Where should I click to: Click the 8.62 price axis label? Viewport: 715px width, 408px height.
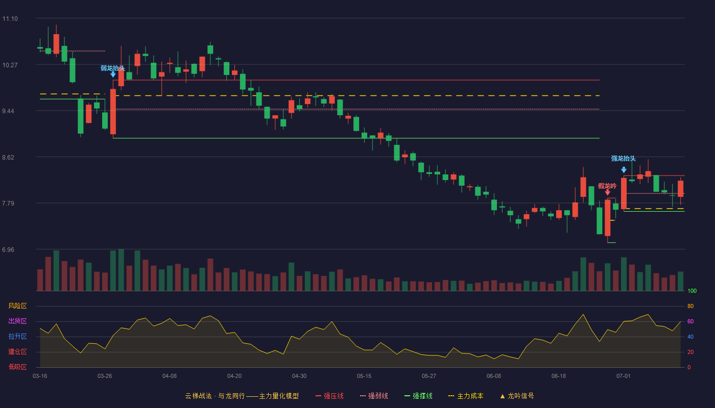click(x=8, y=158)
